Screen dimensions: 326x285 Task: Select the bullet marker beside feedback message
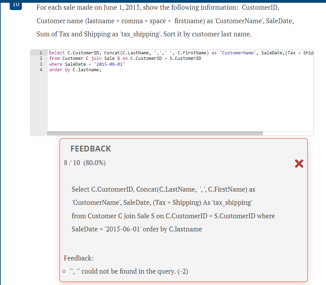tap(64, 272)
